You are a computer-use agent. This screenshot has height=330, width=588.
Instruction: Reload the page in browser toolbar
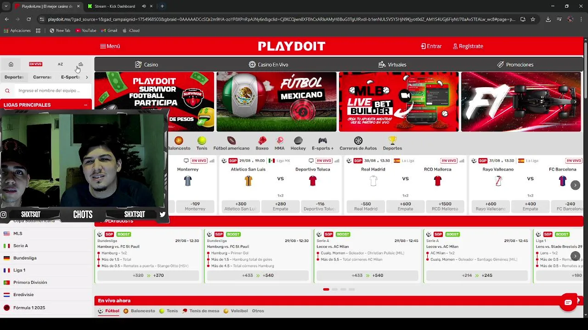(28, 19)
